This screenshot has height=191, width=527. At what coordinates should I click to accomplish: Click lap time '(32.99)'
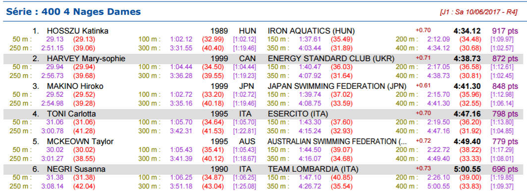click(x=213, y=39)
